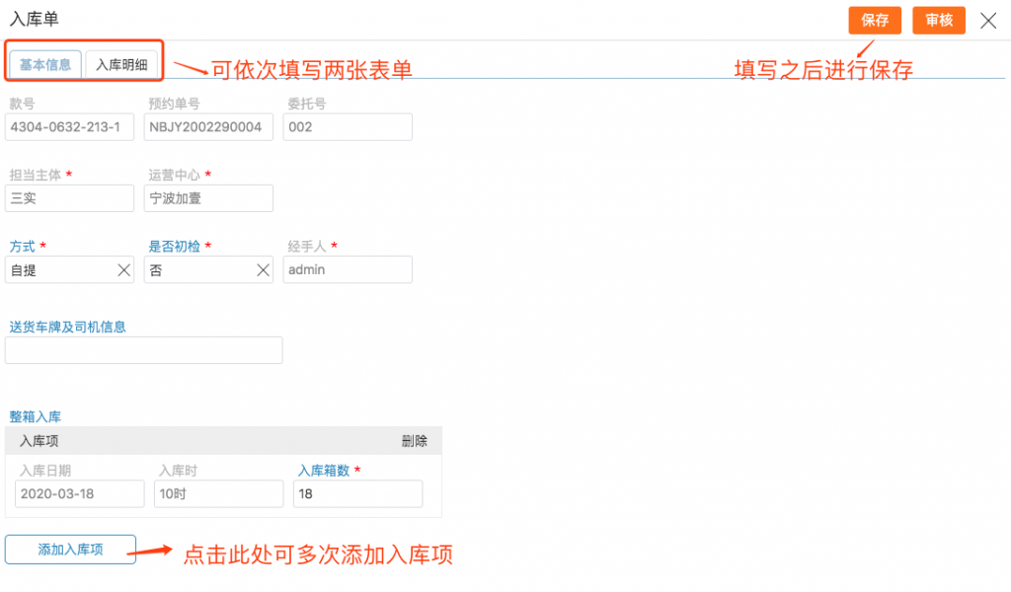Click the 送货车牌及司机信息 text field
Screen dimensions: 1011x592
click(144, 350)
